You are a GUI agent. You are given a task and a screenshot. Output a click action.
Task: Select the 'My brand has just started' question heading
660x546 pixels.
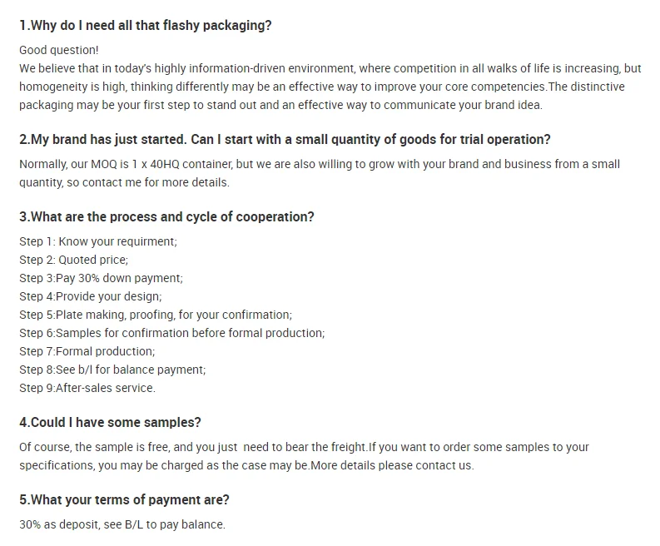pos(285,139)
